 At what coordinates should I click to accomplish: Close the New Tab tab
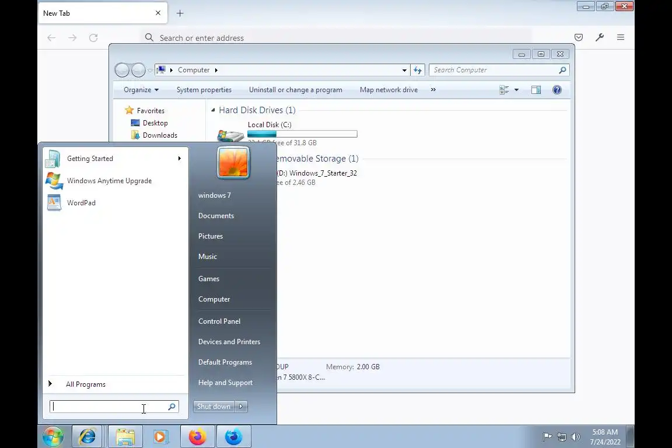[158, 13]
